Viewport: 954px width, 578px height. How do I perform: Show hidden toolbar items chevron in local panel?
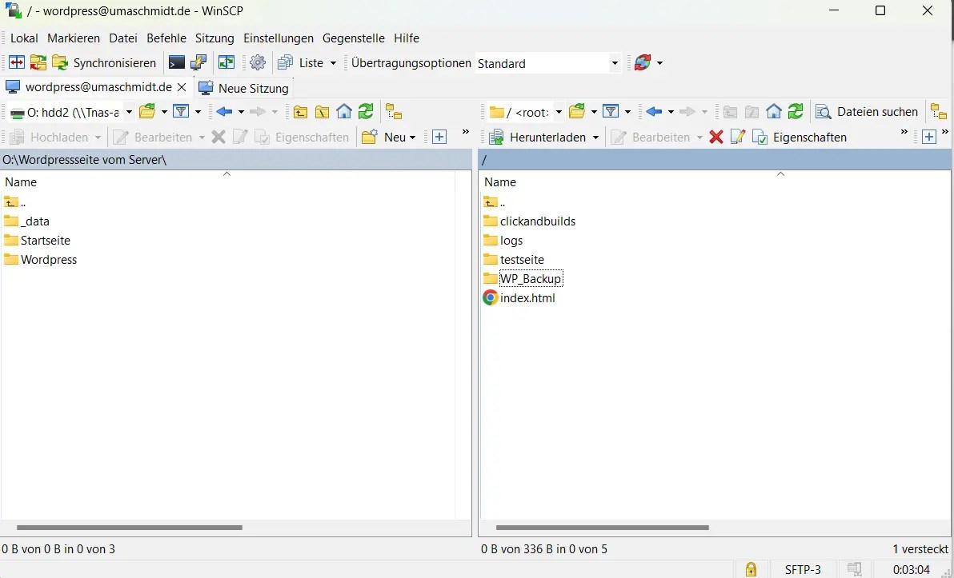(466, 132)
